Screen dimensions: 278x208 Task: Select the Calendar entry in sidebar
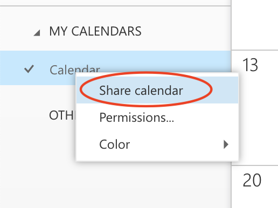coord(75,70)
